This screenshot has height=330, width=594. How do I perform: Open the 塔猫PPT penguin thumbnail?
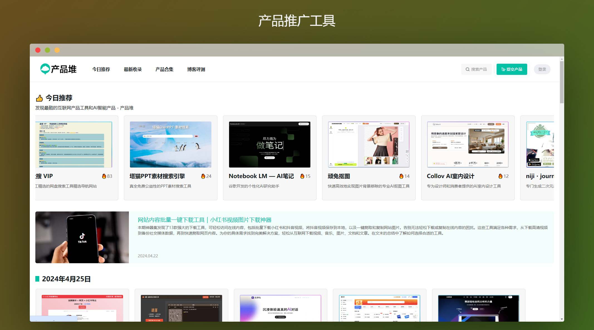[171, 144]
